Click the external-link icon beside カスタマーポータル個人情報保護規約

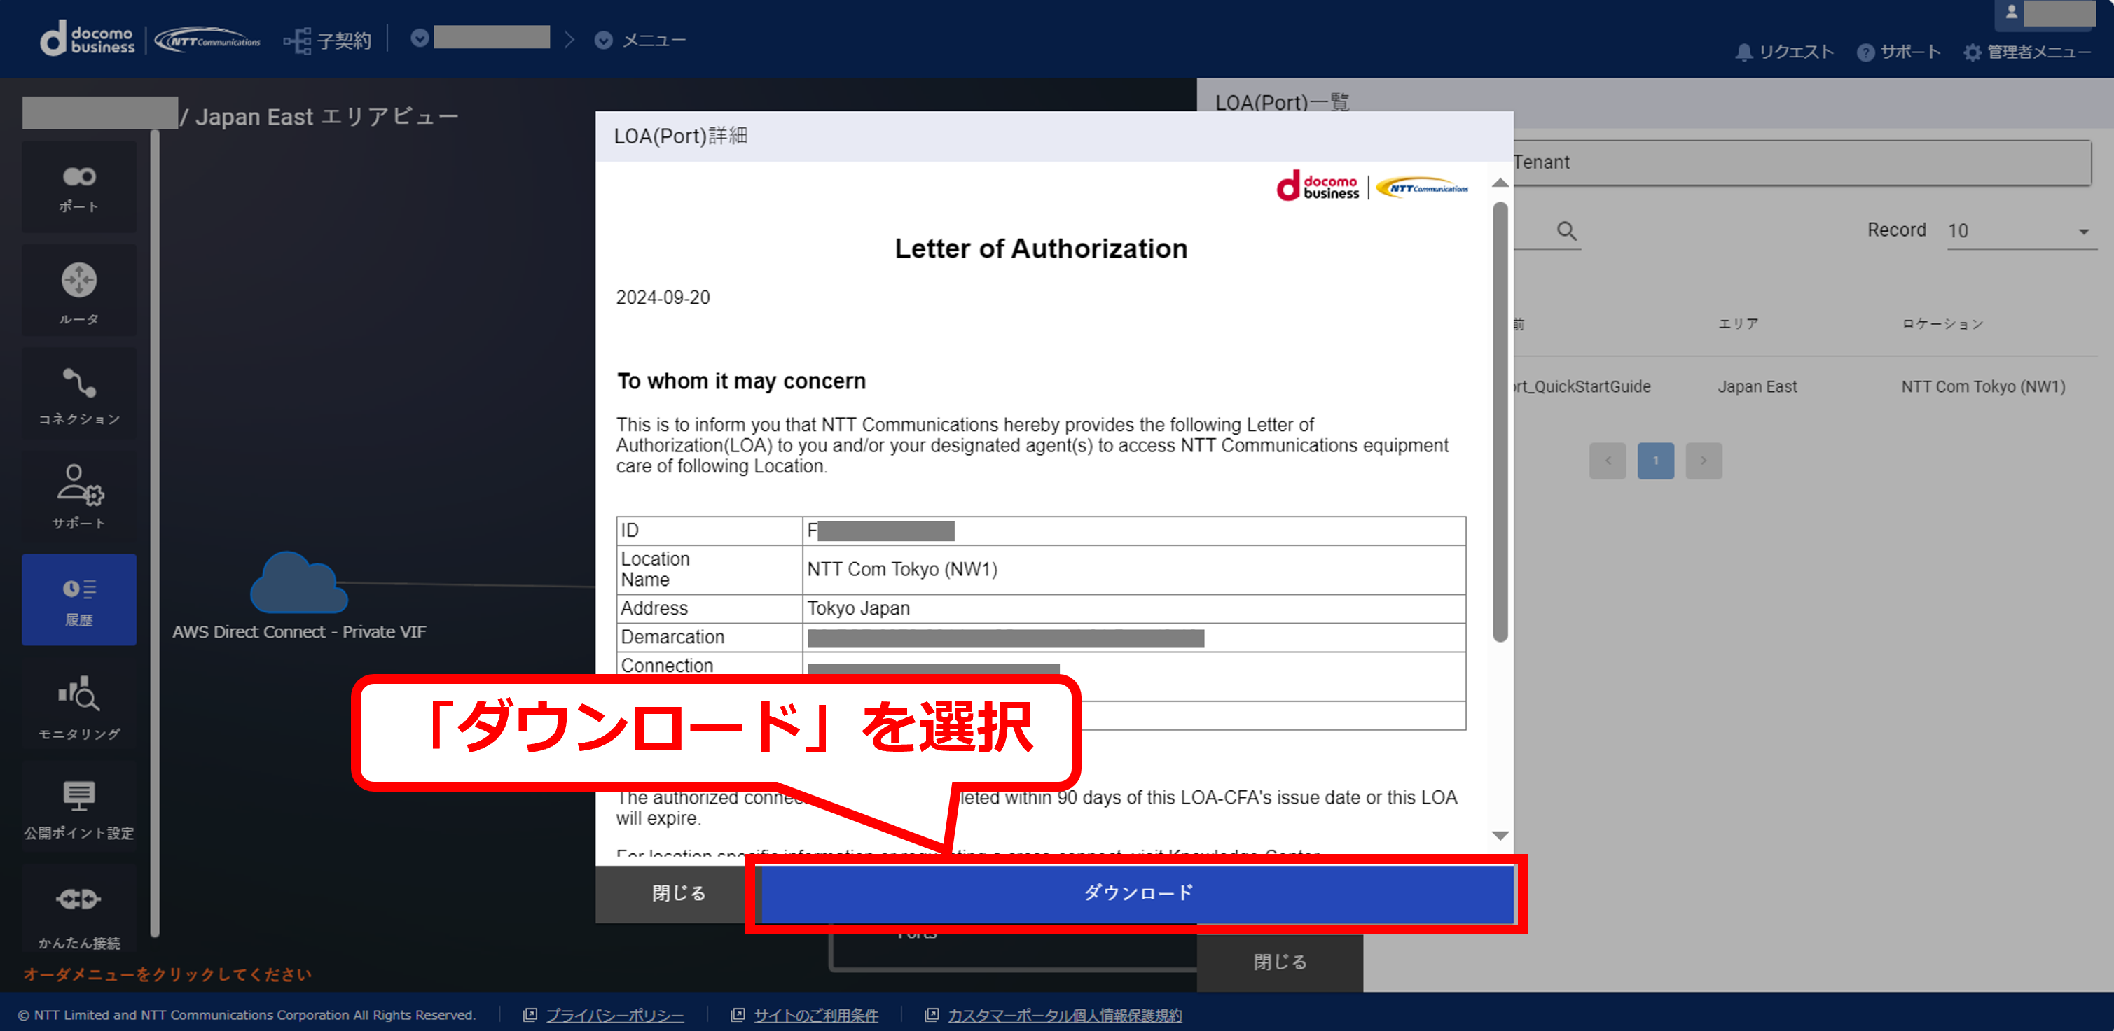tap(932, 1015)
